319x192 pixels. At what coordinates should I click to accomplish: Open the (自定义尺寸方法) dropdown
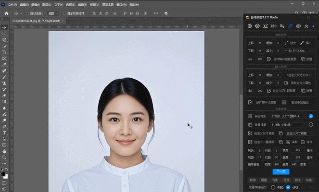(298, 75)
